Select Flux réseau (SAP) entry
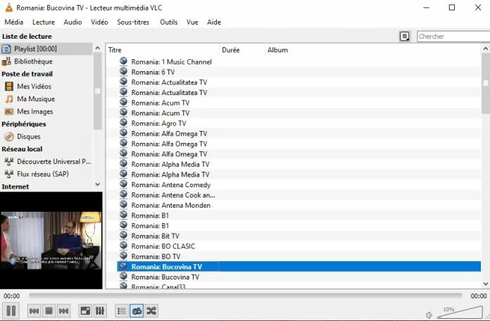The width and height of the screenshot is (490, 321). tap(43, 174)
